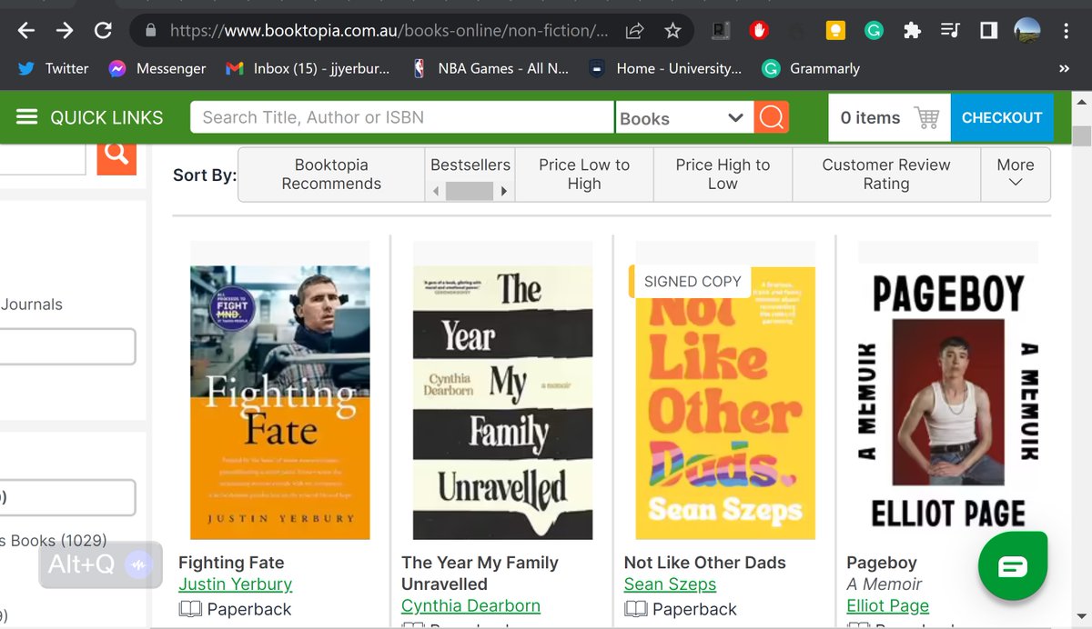1092x629 pixels.
Task: Open author link Cynthia Dearborn
Action: click(470, 605)
